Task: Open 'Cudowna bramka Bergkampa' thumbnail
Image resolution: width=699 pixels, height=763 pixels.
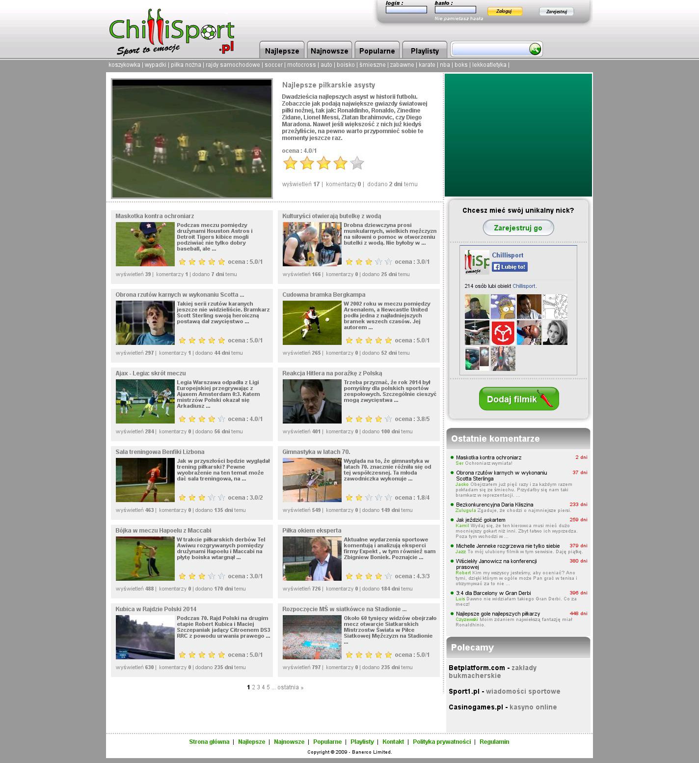Action: pyautogui.click(x=312, y=323)
